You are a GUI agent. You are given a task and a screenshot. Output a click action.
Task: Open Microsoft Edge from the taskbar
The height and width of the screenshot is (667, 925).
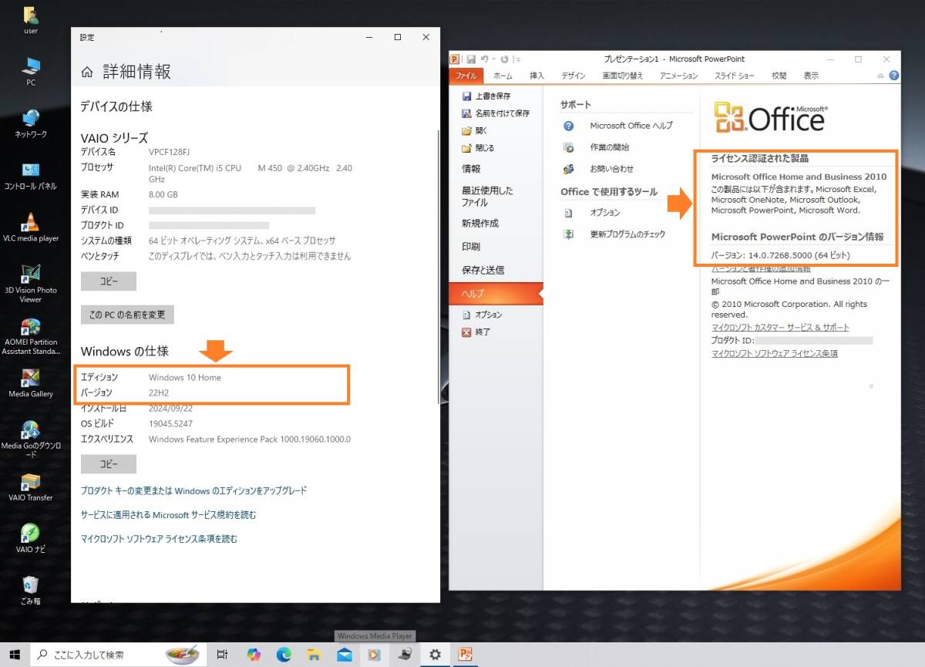coord(284,655)
